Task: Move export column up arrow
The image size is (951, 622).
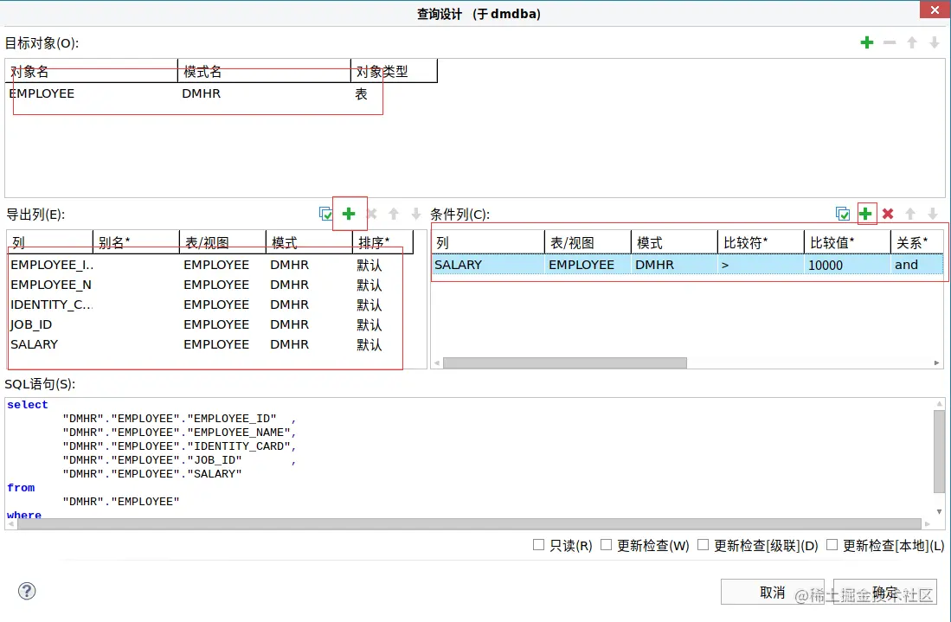Action: pyautogui.click(x=394, y=214)
